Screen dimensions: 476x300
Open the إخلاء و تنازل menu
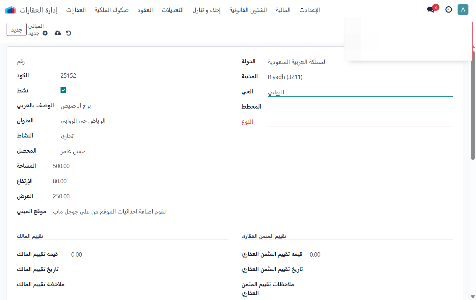click(x=207, y=10)
